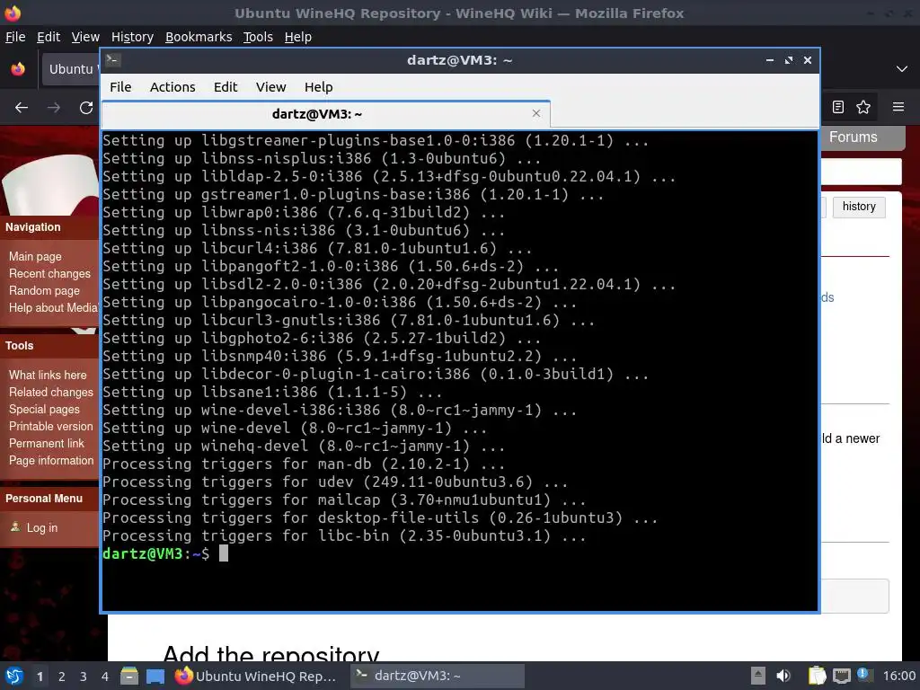Screen dimensions: 920x690
Task: Open terminal Edit menu
Action: point(226,87)
